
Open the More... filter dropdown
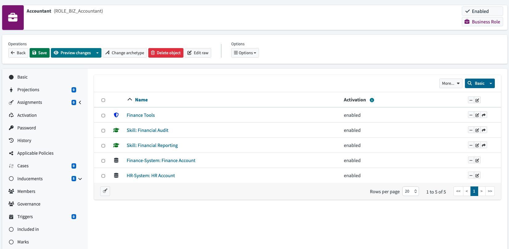point(450,84)
